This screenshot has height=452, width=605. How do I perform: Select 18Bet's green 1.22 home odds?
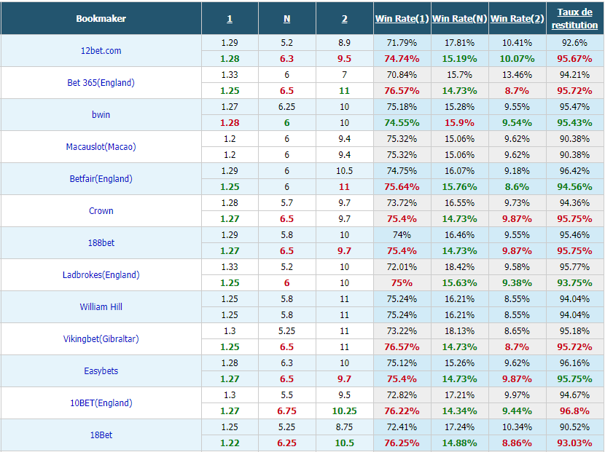click(x=230, y=443)
